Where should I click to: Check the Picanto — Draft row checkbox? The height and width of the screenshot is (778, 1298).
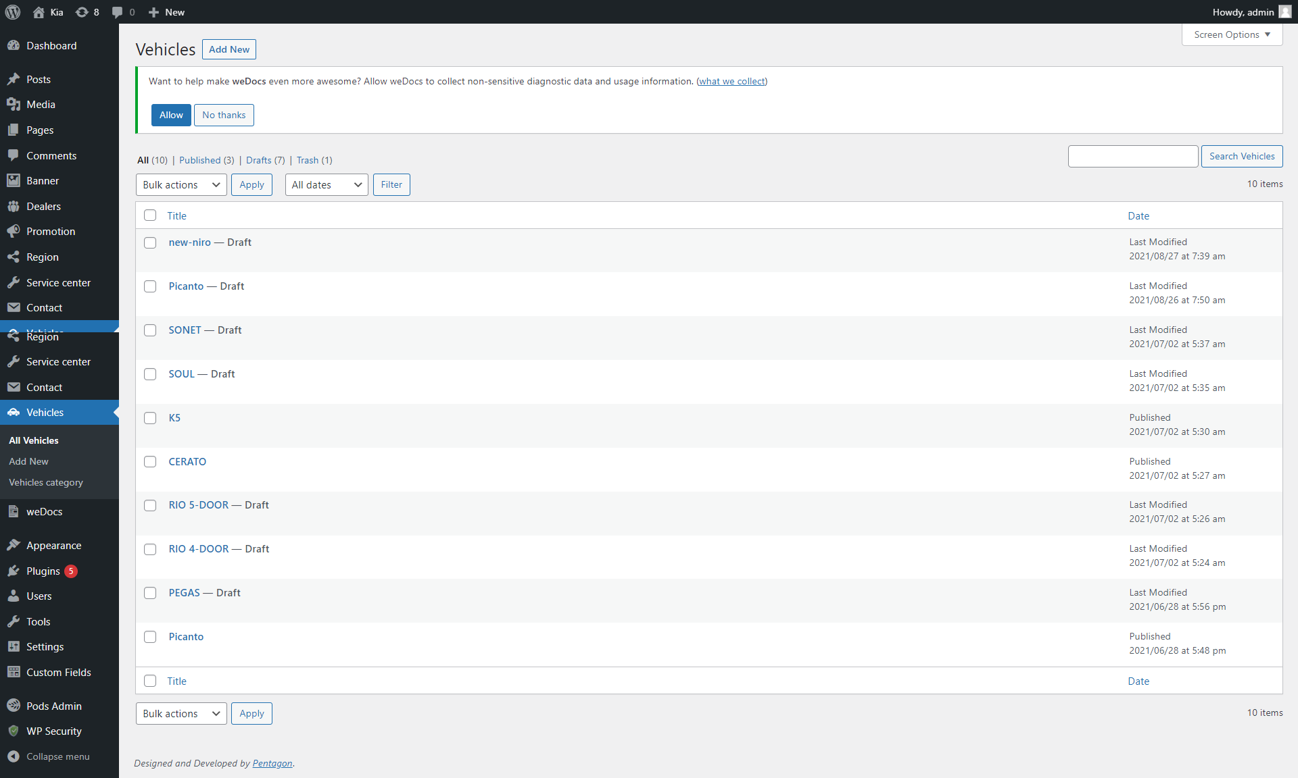click(x=150, y=286)
